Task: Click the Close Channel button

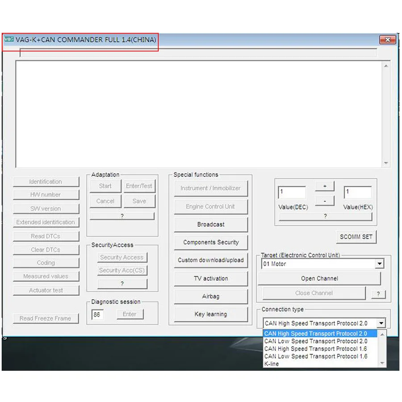Action: 314,293
